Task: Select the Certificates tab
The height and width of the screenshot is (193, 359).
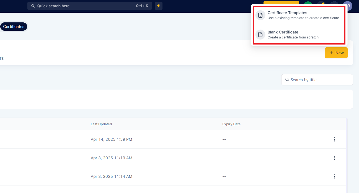Action: pos(14,27)
